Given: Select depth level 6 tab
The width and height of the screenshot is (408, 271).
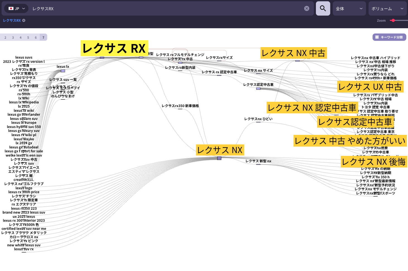Looking at the screenshot, I should pyautogui.click(x=36, y=37).
